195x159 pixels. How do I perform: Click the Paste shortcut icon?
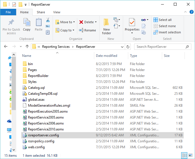pyautogui.click(x=48, y=32)
